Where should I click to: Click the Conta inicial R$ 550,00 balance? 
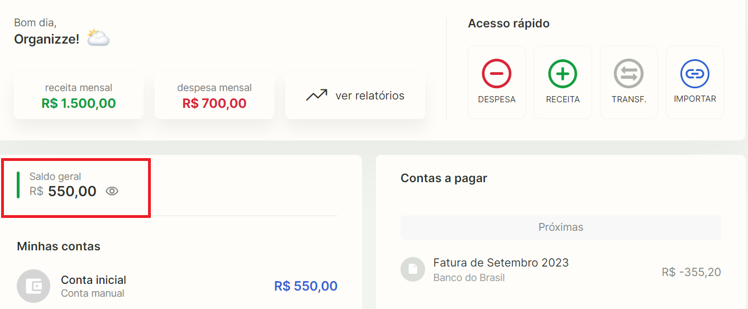pyautogui.click(x=306, y=286)
